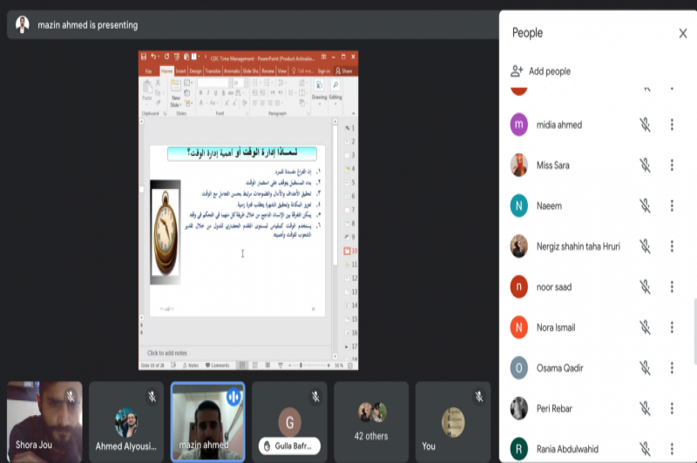This screenshot has width=697, height=463.
Task: Toggle Peri Rebar's microphone mute
Action: (x=645, y=408)
